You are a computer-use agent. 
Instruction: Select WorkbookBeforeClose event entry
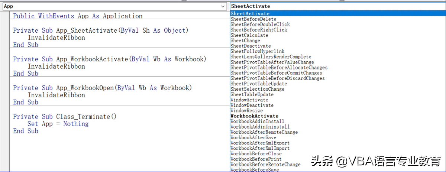[x=256, y=154]
